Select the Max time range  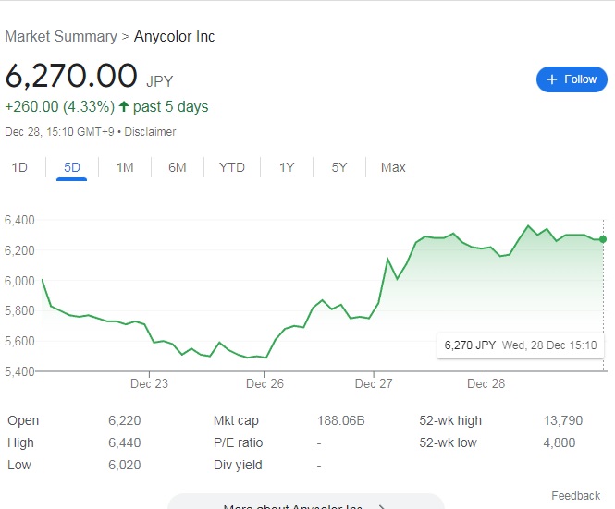tap(393, 167)
